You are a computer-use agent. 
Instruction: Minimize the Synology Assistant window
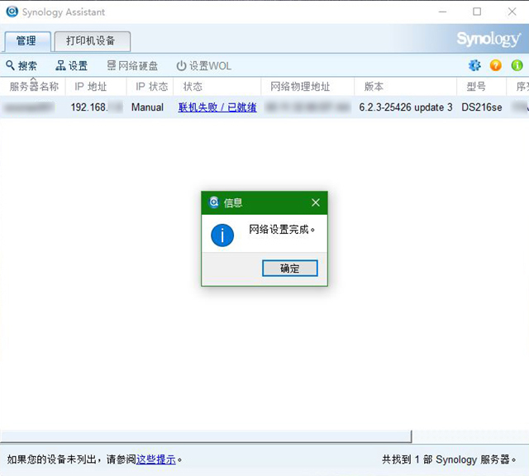tap(443, 12)
